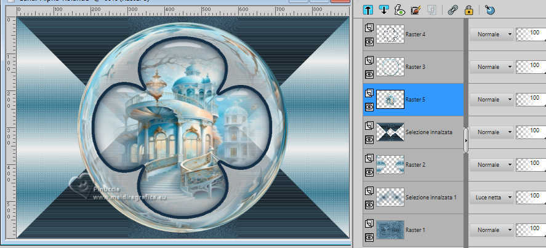546x248 pixels.
Task: Select the Raster 1 layer thumbnail
Action: pyautogui.click(x=390, y=230)
